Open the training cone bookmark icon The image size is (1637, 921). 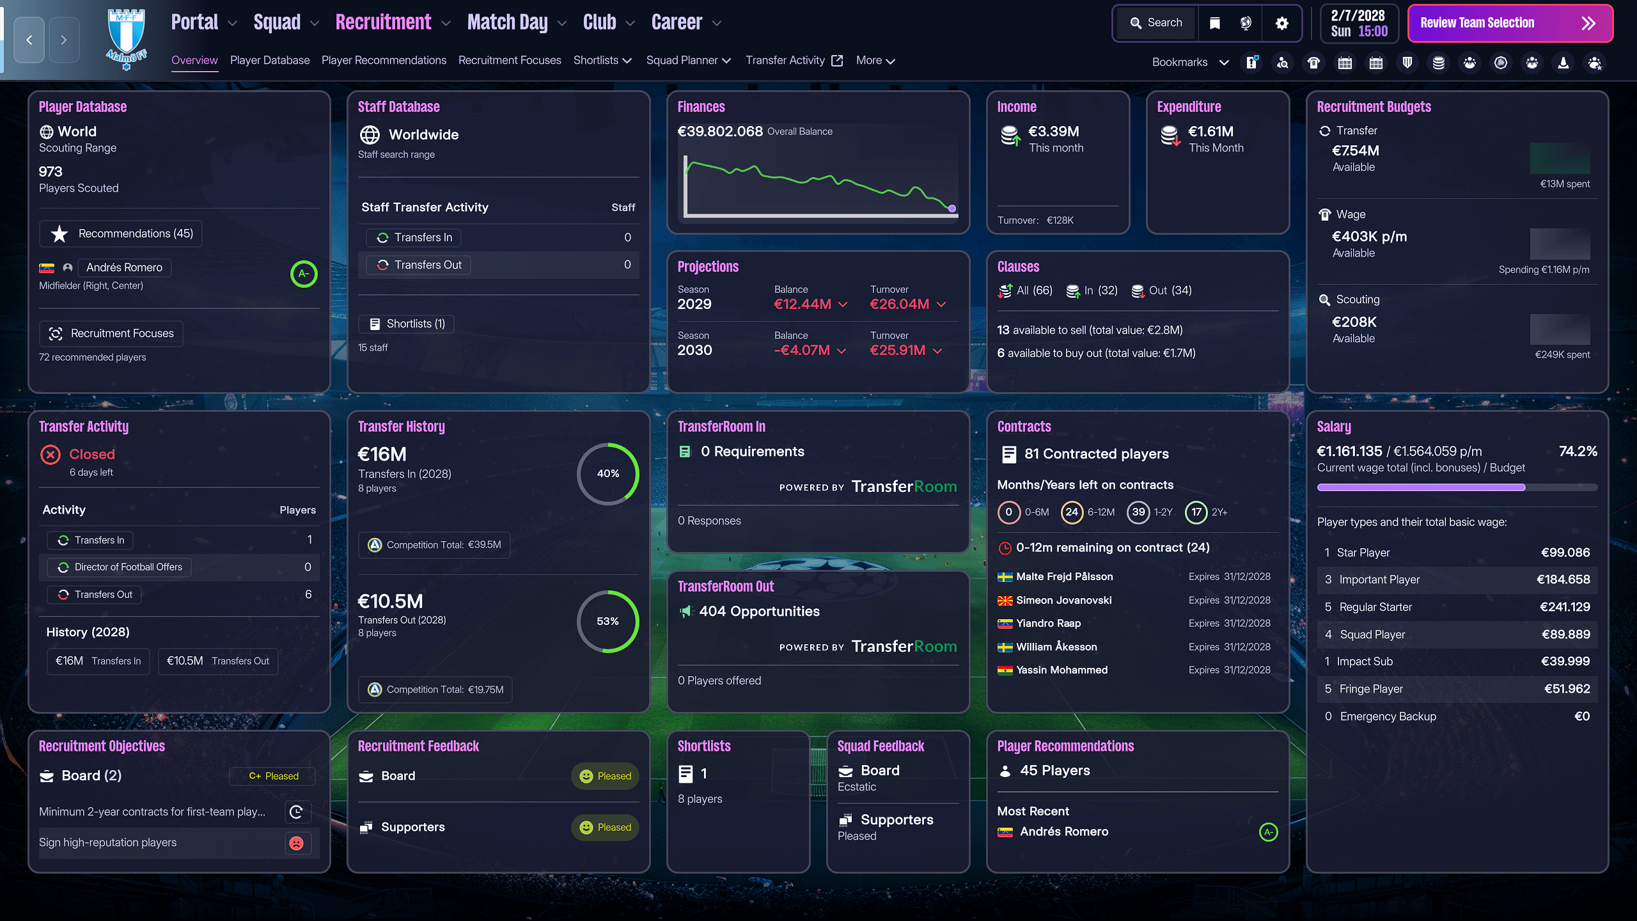[x=1563, y=63]
